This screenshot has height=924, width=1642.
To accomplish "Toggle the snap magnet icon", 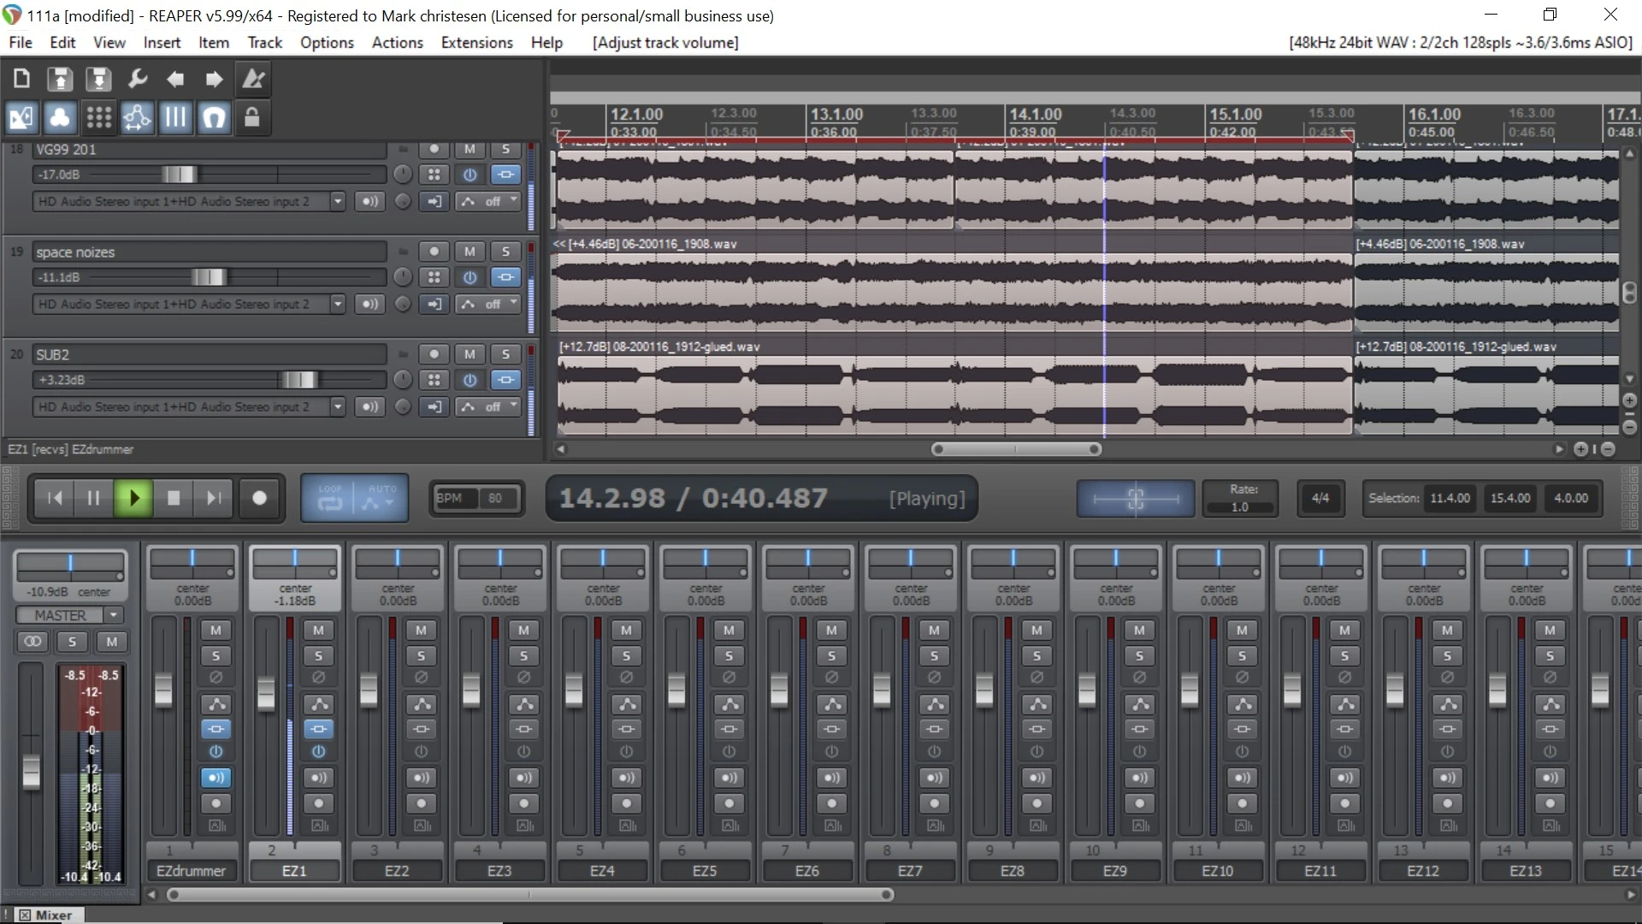I will point(214,117).
